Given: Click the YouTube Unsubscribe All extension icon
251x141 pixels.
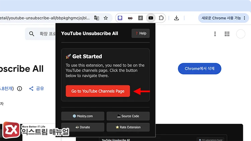Looking at the screenshot, I should coord(151,18).
